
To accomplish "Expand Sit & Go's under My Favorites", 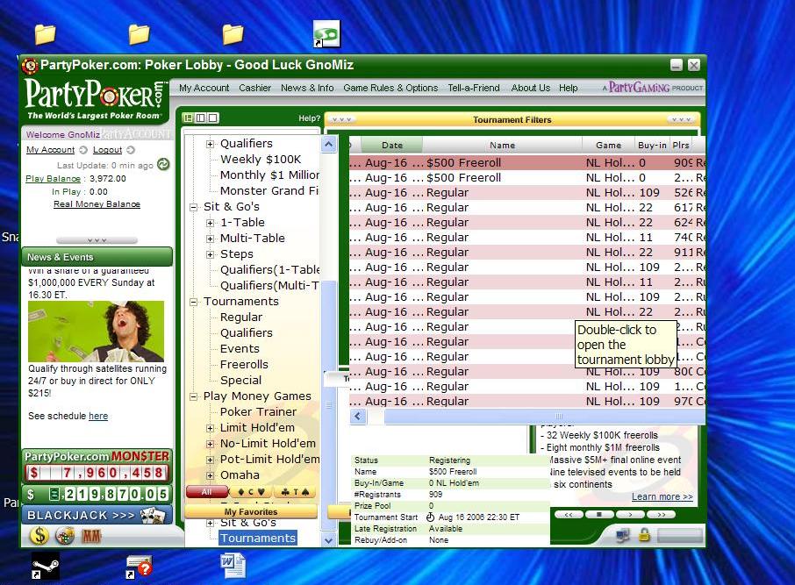I will (x=210, y=523).
